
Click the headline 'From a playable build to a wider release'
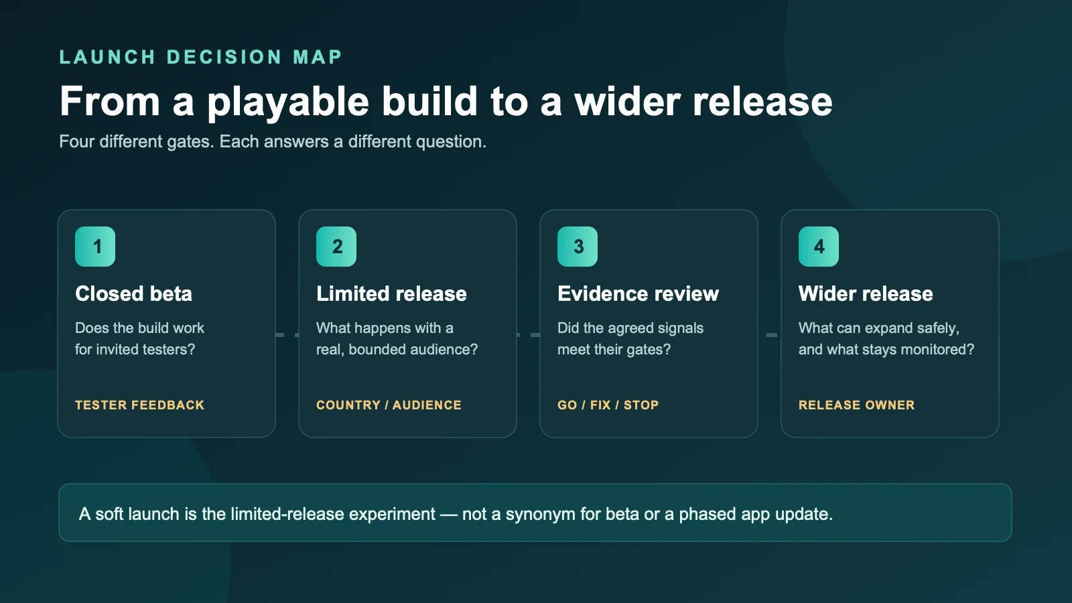(446, 101)
